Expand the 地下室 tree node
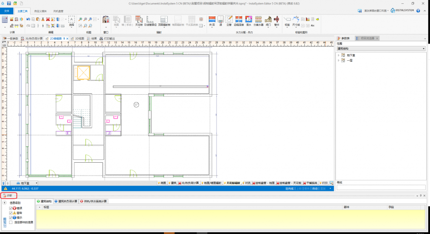Viewport: 430px width, 234px height. pyautogui.click(x=338, y=56)
